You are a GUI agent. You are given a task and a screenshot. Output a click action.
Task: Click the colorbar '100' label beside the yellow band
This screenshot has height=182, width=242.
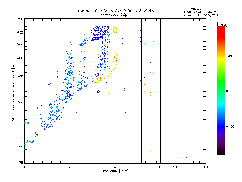(229, 56)
